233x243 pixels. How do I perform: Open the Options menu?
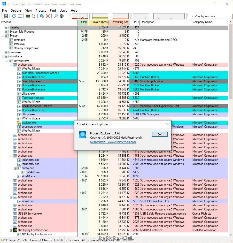pos(16,11)
